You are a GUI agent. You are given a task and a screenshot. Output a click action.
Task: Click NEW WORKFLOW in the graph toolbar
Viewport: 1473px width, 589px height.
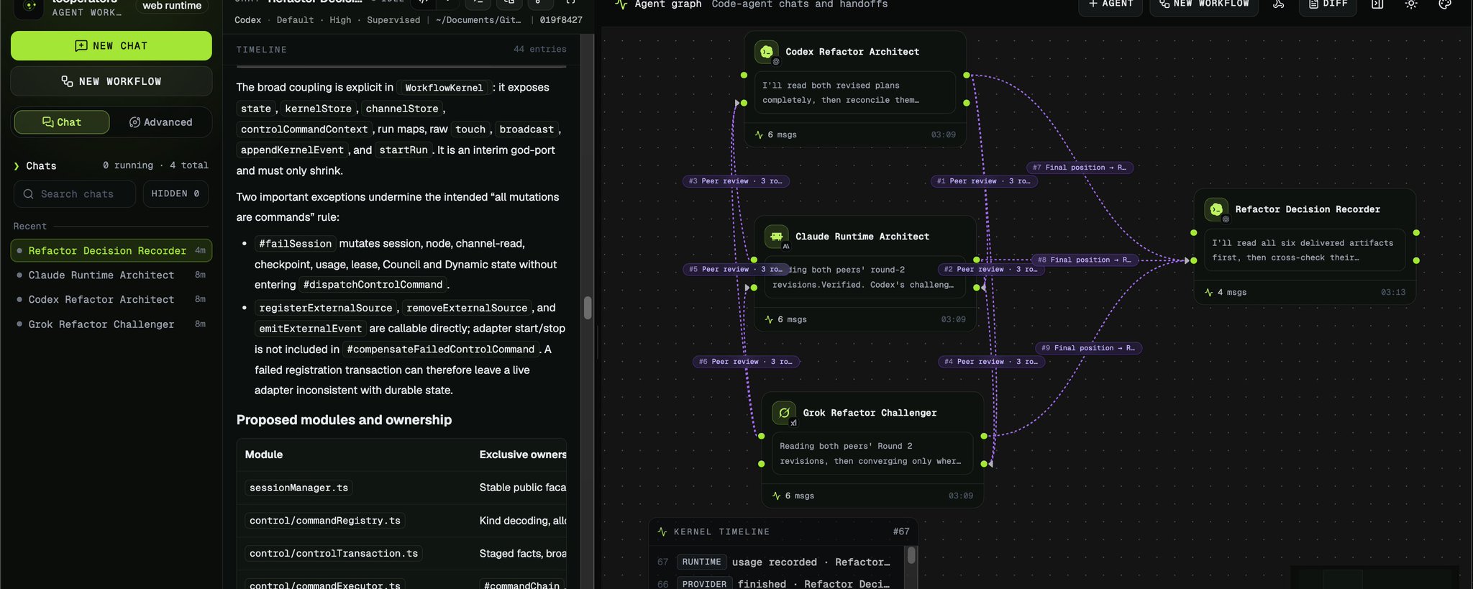pos(1204,4)
